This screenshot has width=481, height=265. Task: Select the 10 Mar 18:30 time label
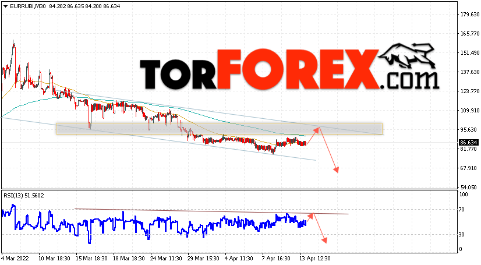point(55,259)
